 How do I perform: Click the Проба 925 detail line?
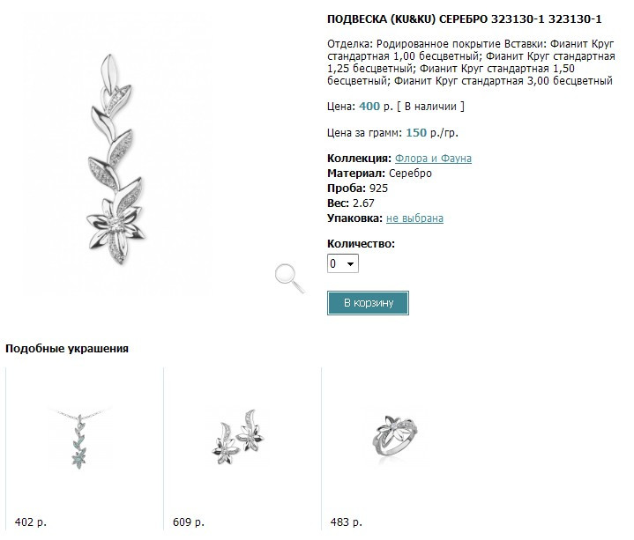(357, 189)
